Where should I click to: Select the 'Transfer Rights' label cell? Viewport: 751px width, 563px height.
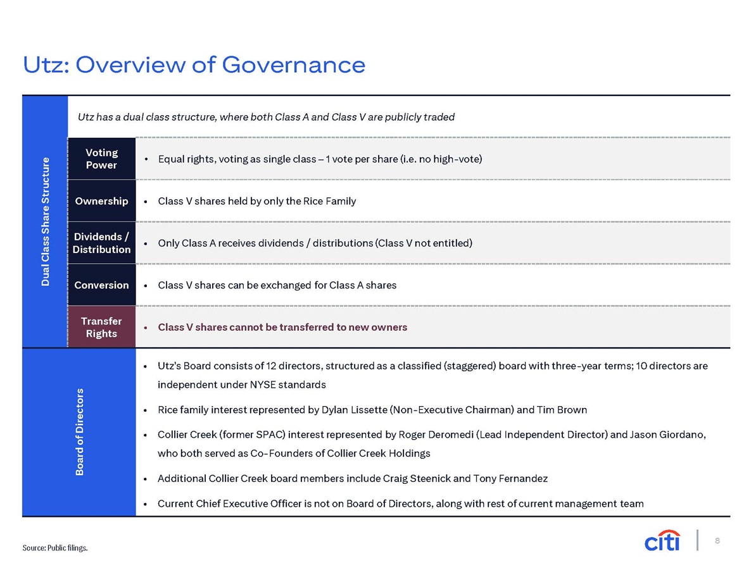101,327
